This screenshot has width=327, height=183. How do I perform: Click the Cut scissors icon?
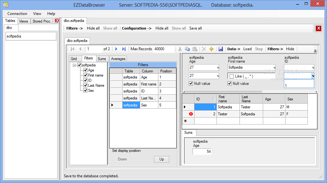point(180,49)
